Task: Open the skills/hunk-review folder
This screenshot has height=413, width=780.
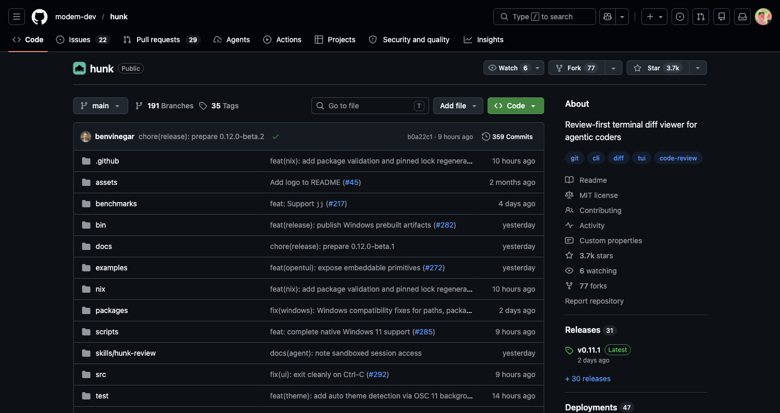Action: pos(126,353)
